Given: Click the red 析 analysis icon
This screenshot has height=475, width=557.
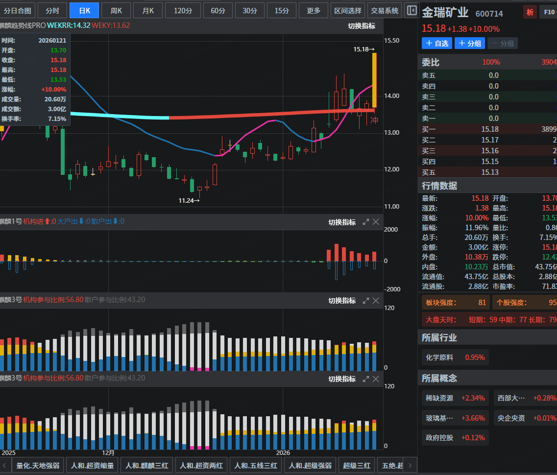Looking at the screenshot, I should 530,12.
